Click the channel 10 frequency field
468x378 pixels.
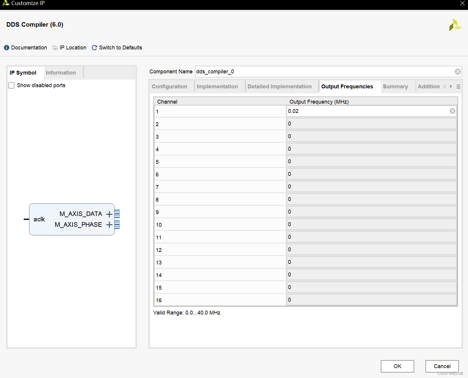pos(372,224)
